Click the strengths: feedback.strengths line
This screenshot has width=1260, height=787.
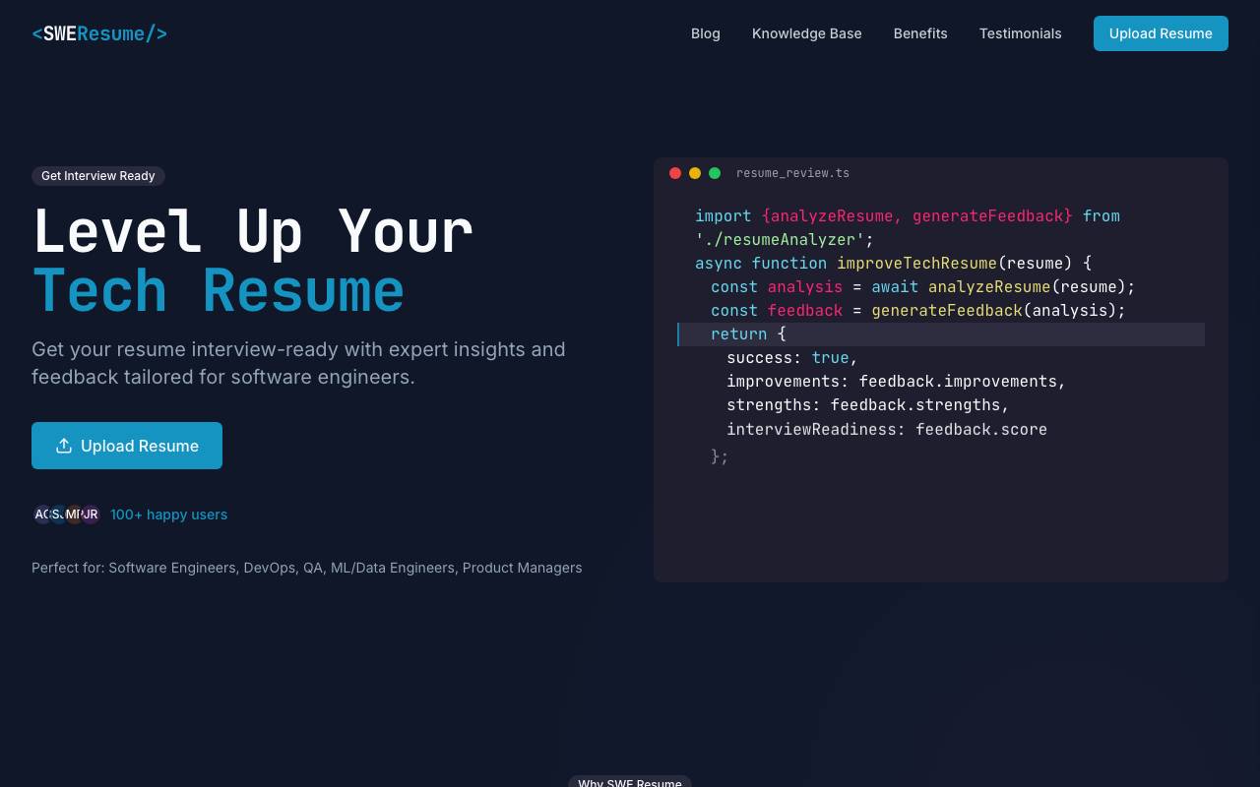click(x=868, y=405)
